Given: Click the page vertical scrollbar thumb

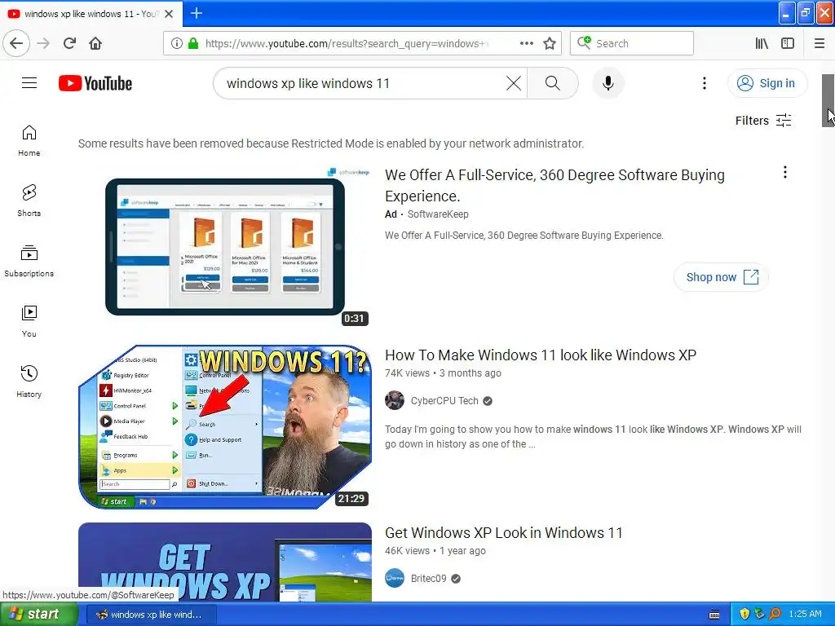Looking at the screenshot, I should coord(828,100).
